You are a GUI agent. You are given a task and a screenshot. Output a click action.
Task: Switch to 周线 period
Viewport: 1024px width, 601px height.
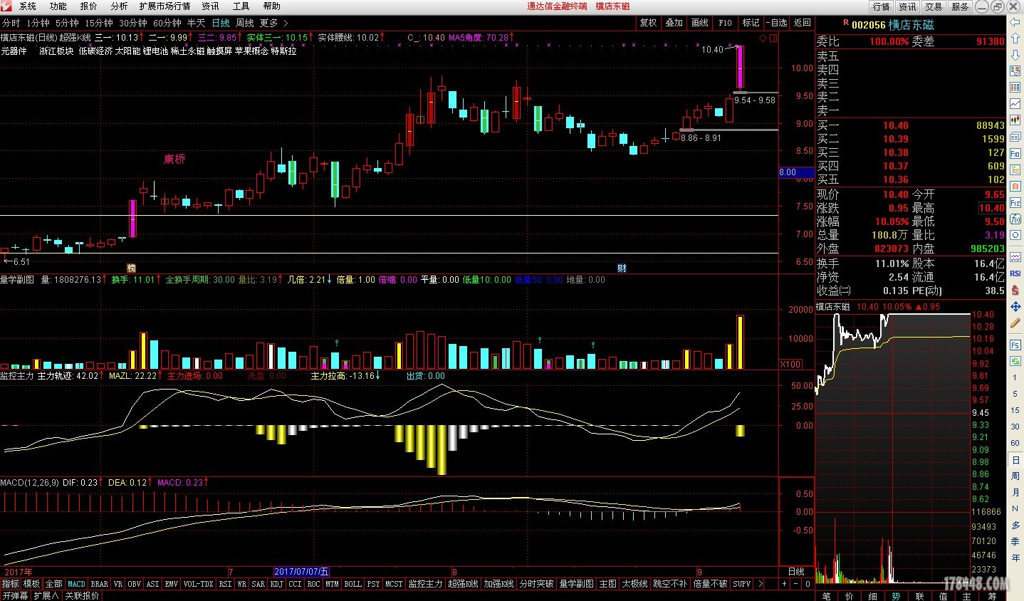coord(245,23)
